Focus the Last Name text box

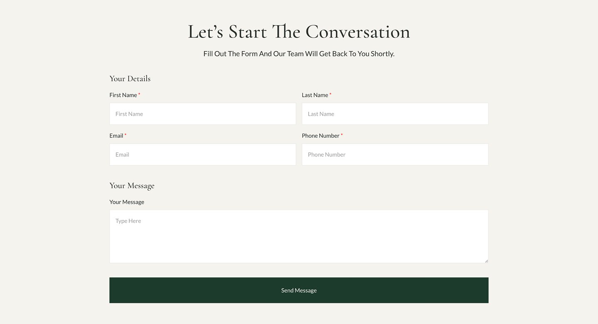pyautogui.click(x=395, y=114)
